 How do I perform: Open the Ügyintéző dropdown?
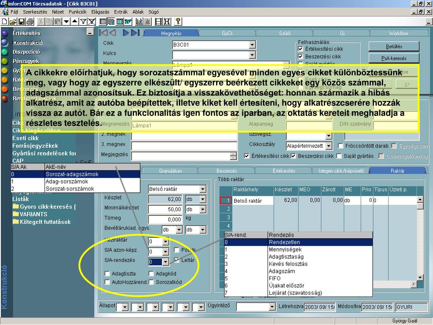pos(272,307)
